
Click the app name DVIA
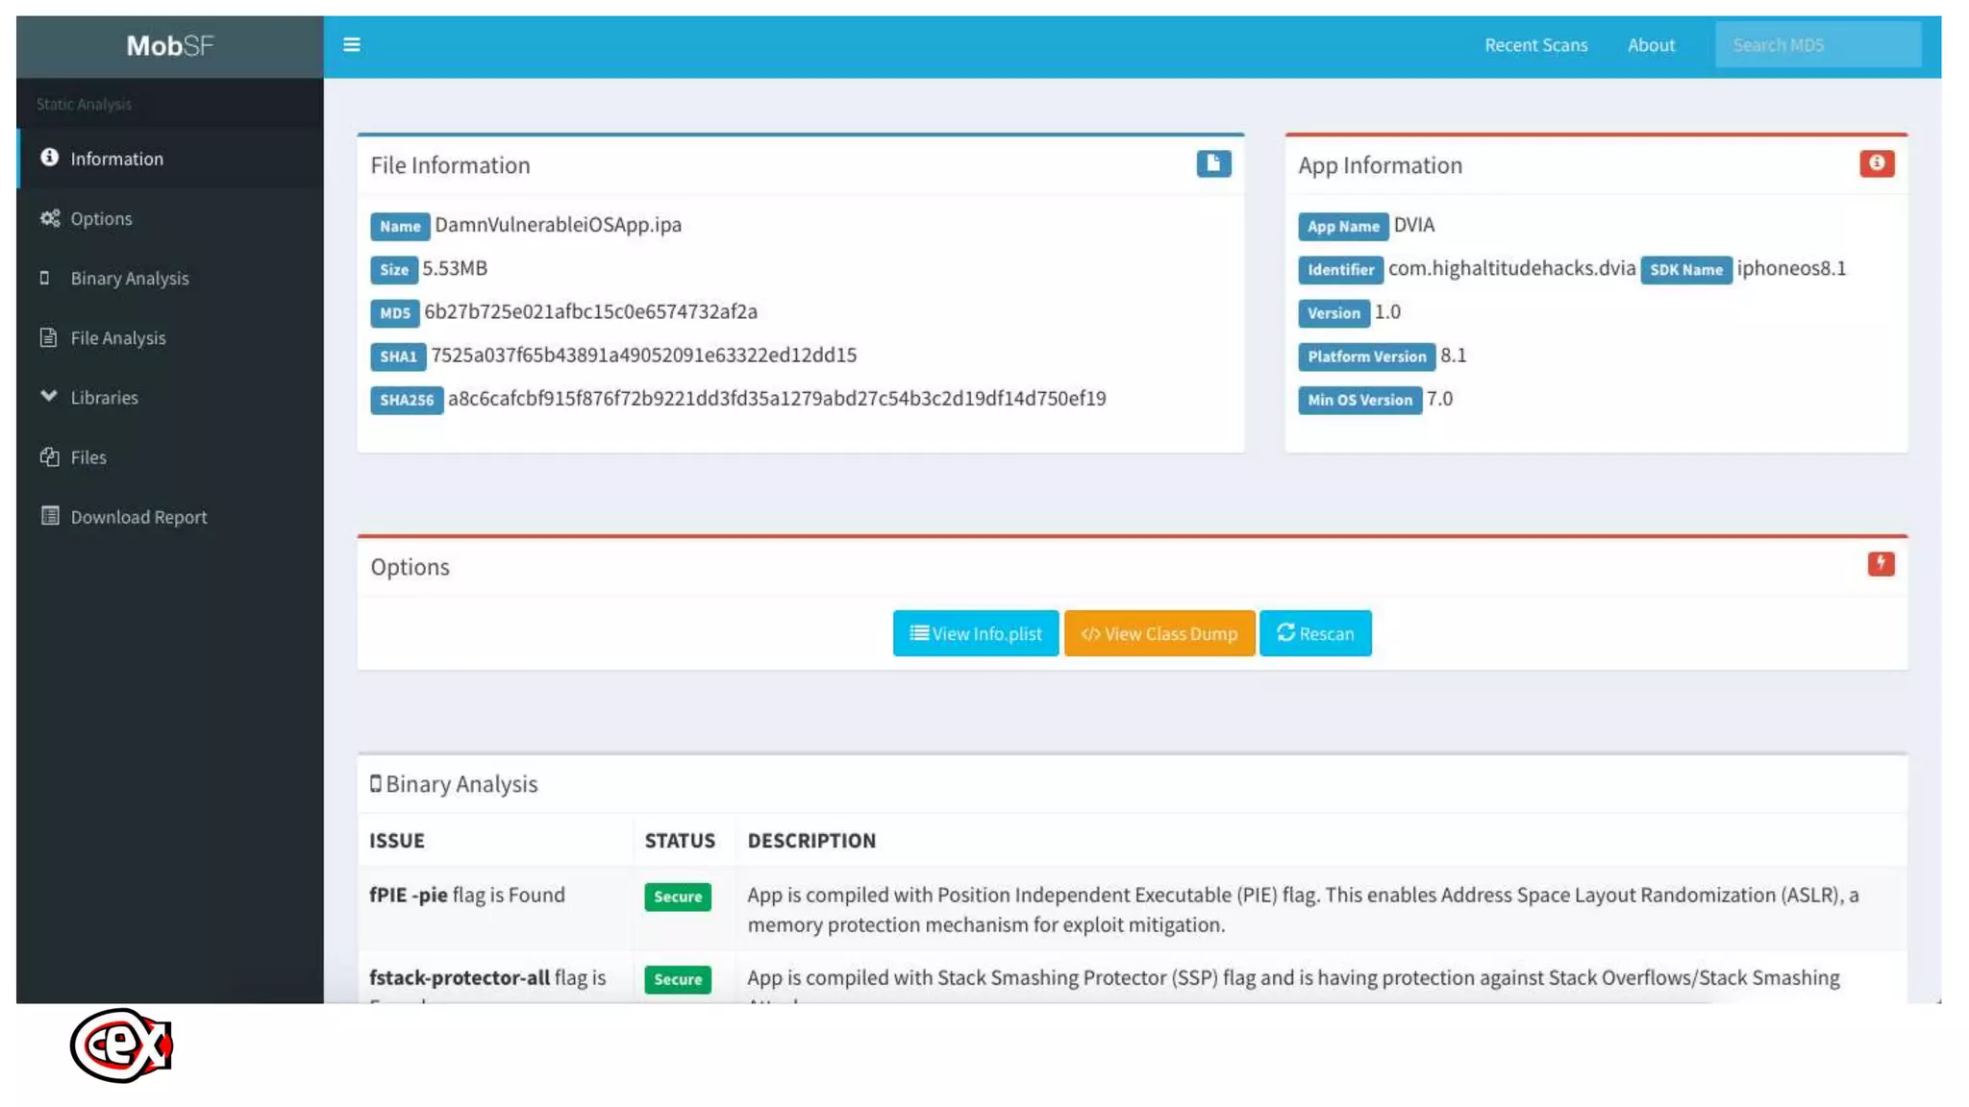point(1413,225)
